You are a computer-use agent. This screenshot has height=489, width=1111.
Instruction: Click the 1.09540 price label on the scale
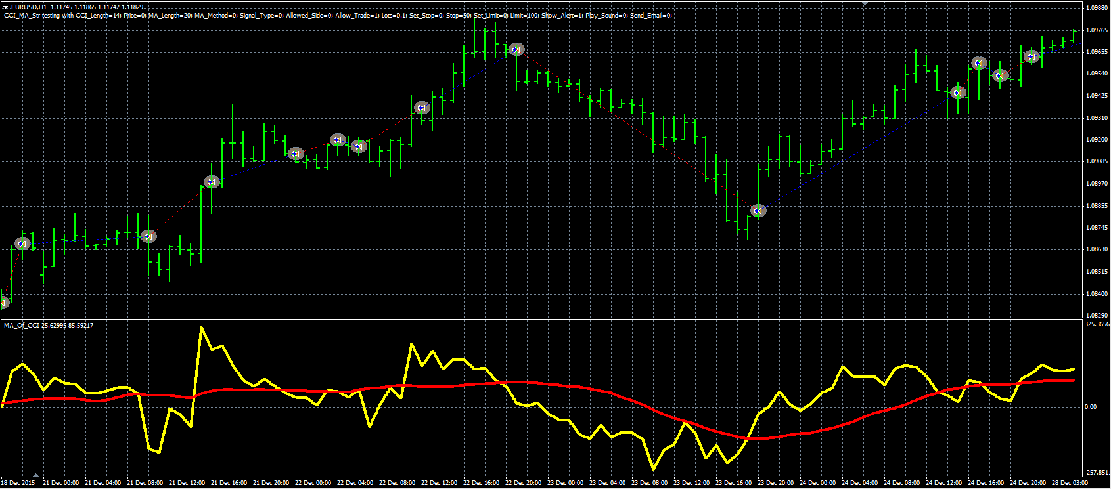click(x=1097, y=74)
